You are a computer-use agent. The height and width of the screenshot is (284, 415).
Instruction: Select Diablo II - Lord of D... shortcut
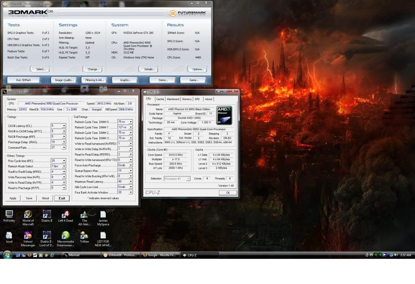(47, 239)
